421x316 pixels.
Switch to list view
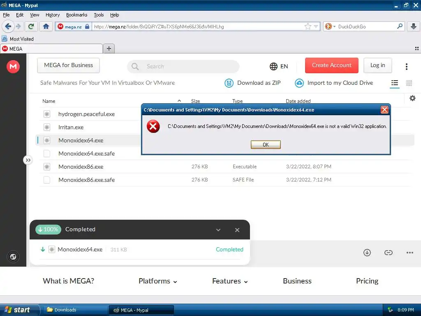coord(394,83)
